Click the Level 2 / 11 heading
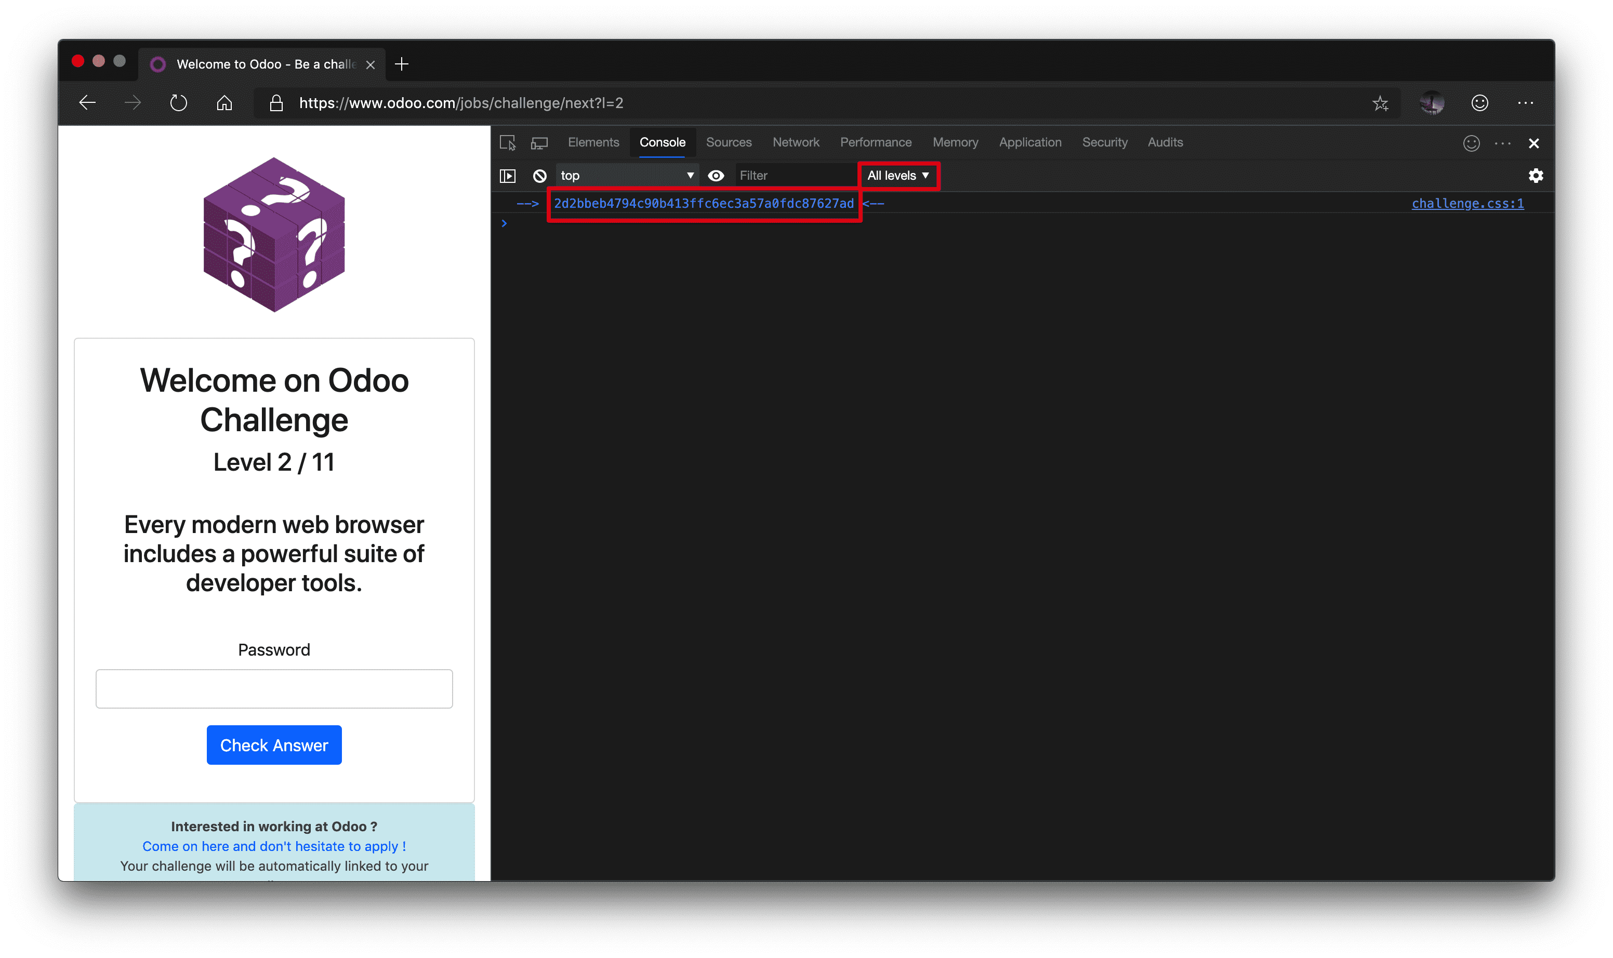The height and width of the screenshot is (958, 1613). (274, 462)
